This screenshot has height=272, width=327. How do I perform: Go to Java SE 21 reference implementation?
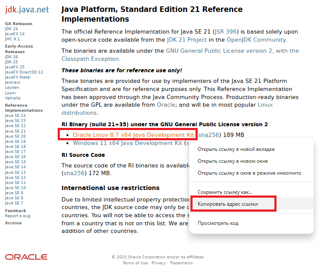click(x=15, y=131)
